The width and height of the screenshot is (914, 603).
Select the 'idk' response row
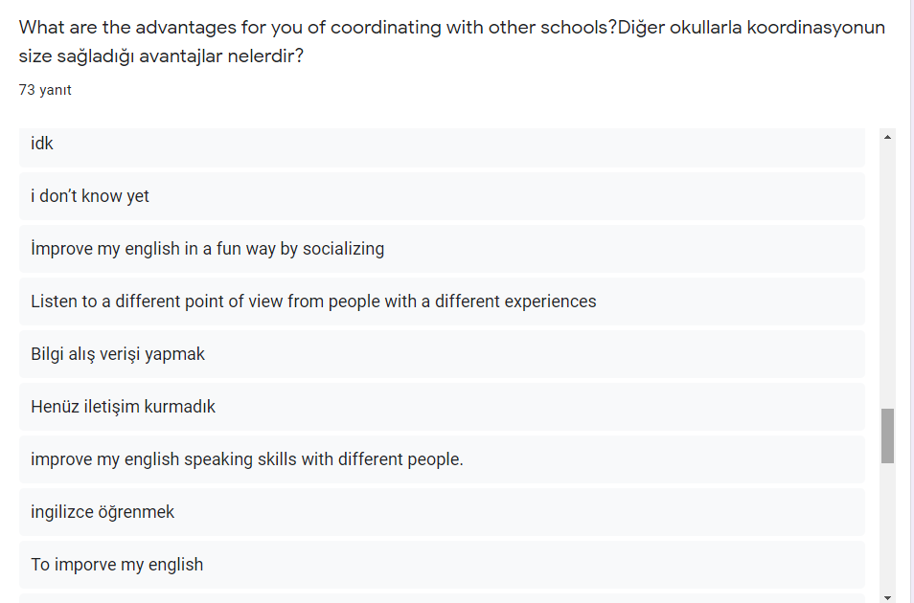point(442,144)
